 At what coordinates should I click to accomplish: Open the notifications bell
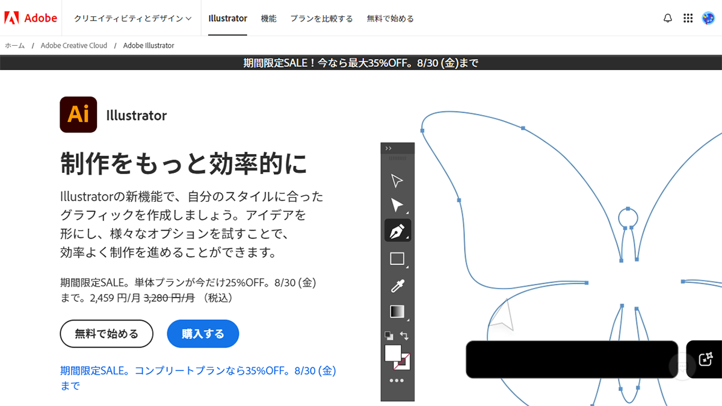tap(667, 18)
